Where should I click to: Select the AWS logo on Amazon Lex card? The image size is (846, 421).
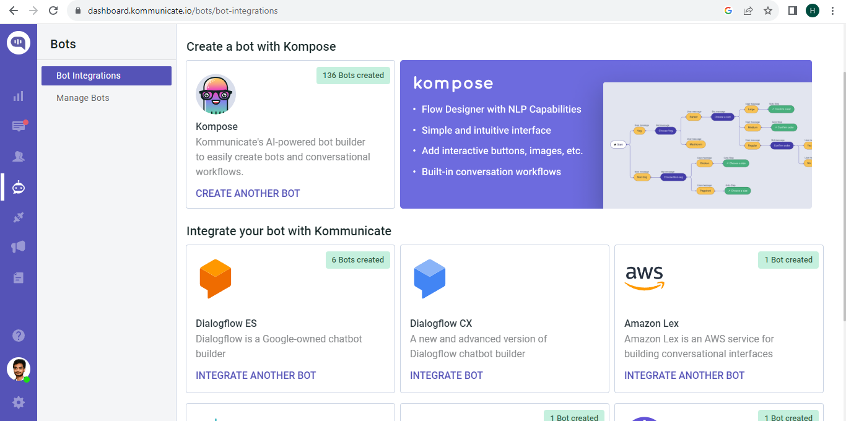644,279
